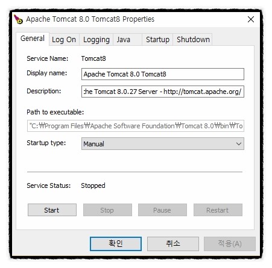The height and width of the screenshot is (268, 272).
Task: Select the Logging tab
Action: tap(96, 40)
